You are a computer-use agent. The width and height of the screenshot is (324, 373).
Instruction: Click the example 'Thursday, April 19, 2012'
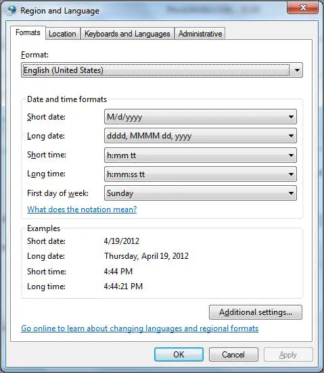click(x=146, y=256)
